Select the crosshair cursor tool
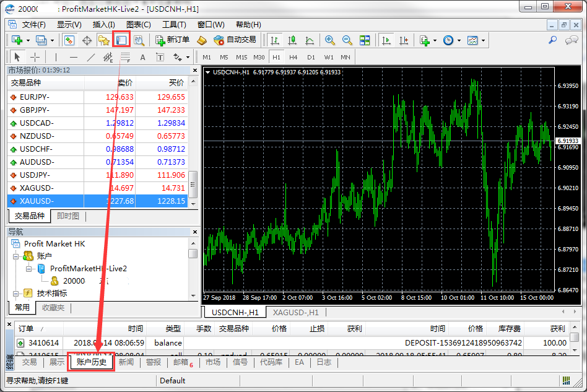 pos(35,57)
